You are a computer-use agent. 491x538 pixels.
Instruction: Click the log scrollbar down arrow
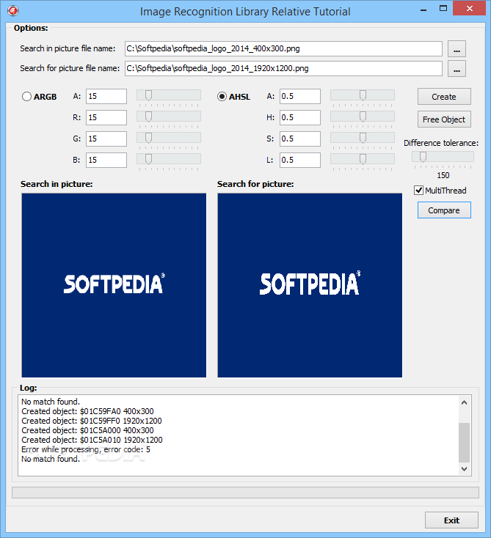click(464, 468)
